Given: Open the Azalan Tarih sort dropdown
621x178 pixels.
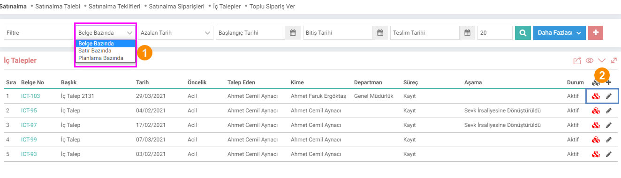Looking at the screenshot, I should 175,33.
